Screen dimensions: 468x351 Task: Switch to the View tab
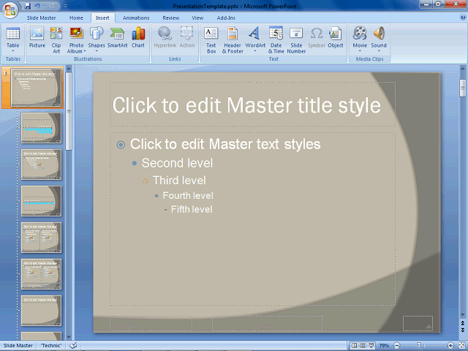197,18
